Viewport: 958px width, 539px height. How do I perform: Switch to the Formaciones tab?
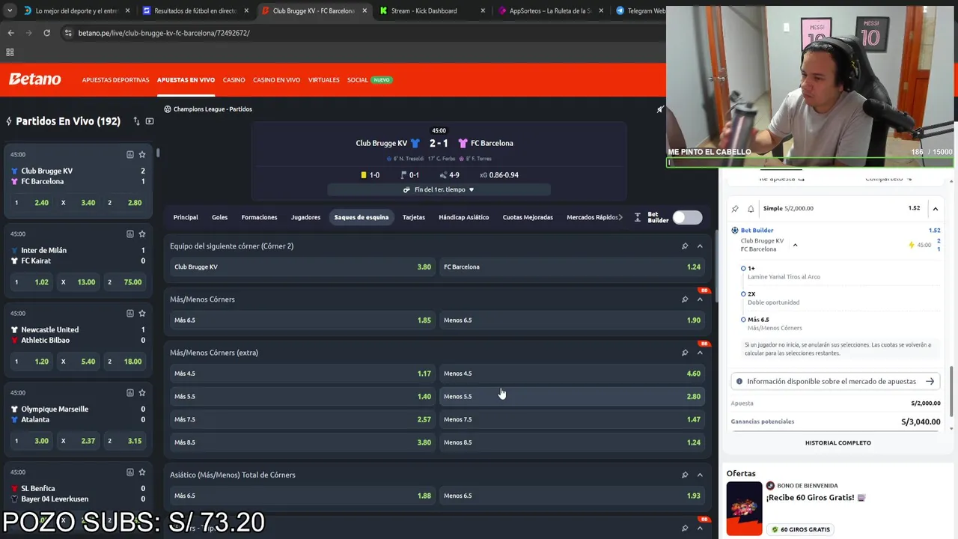coord(259,217)
